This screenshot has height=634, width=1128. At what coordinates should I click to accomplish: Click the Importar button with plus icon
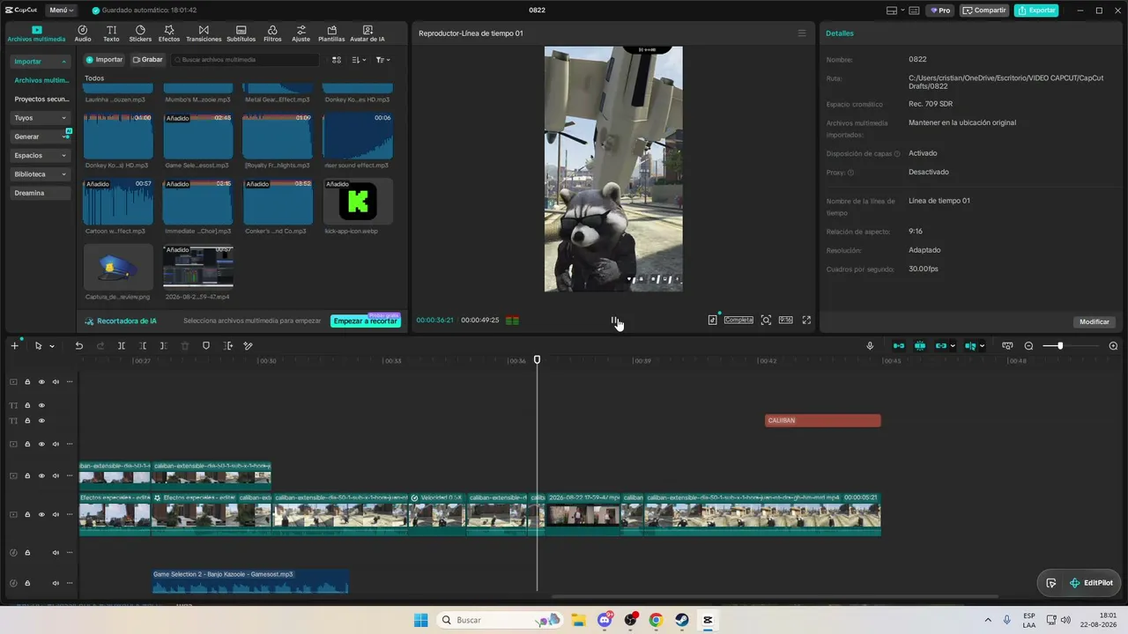[104, 60]
